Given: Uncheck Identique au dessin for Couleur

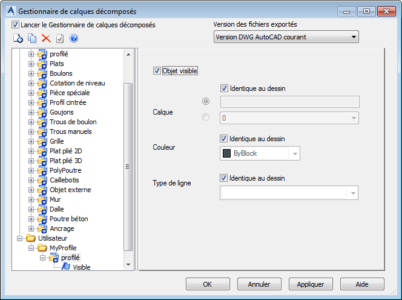Looking at the screenshot, I should pos(223,139).
